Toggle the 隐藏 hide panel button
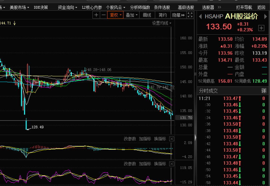The image size is (270, 186). point(178,15)
